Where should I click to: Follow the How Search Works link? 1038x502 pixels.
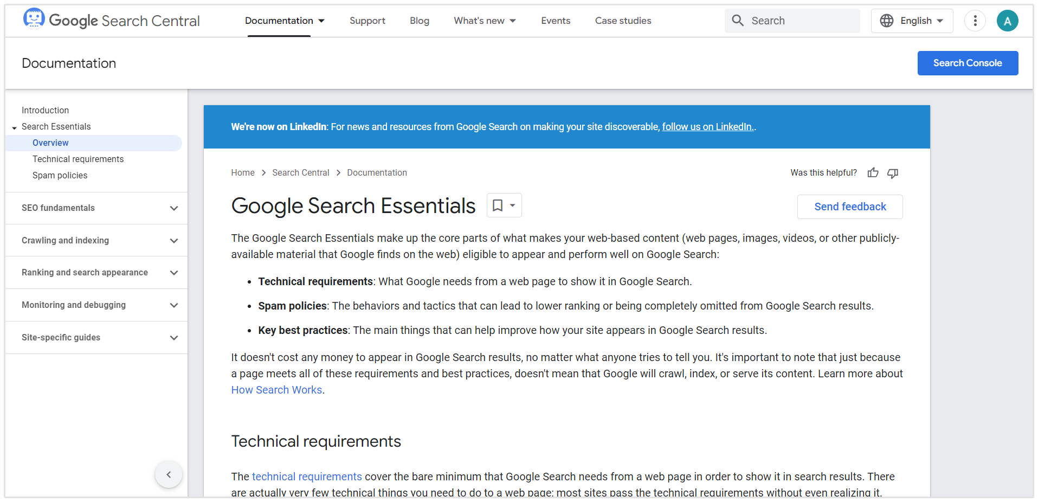276,390
